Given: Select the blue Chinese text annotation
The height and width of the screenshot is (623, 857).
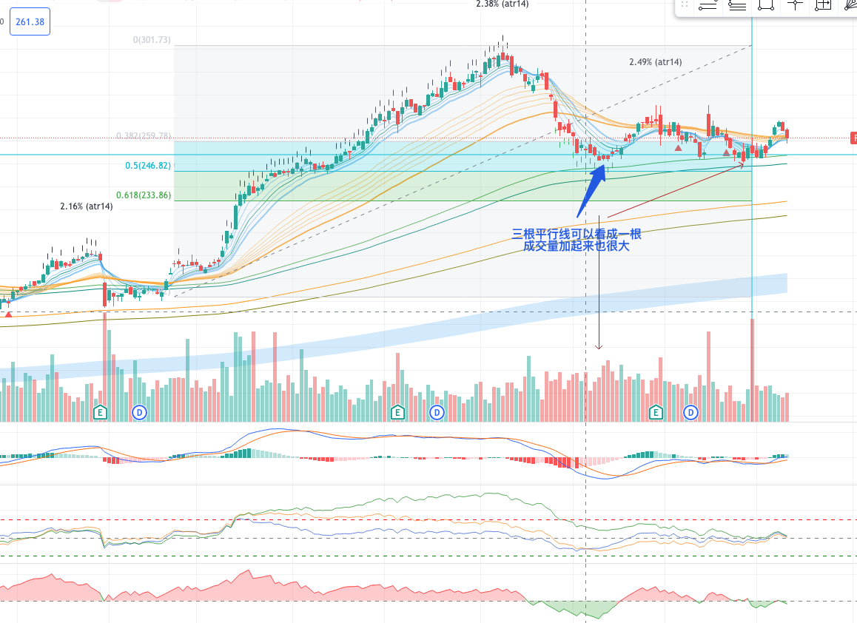Looking at the screenshot, I should [577, 240].
